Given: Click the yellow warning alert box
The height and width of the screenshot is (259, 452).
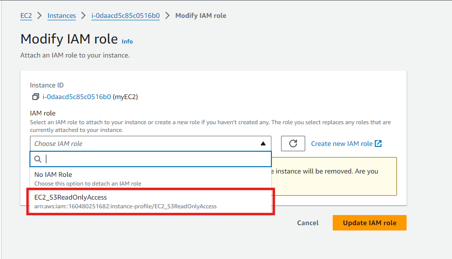Looking at the screenshot, I should click(x=338, y=186).
